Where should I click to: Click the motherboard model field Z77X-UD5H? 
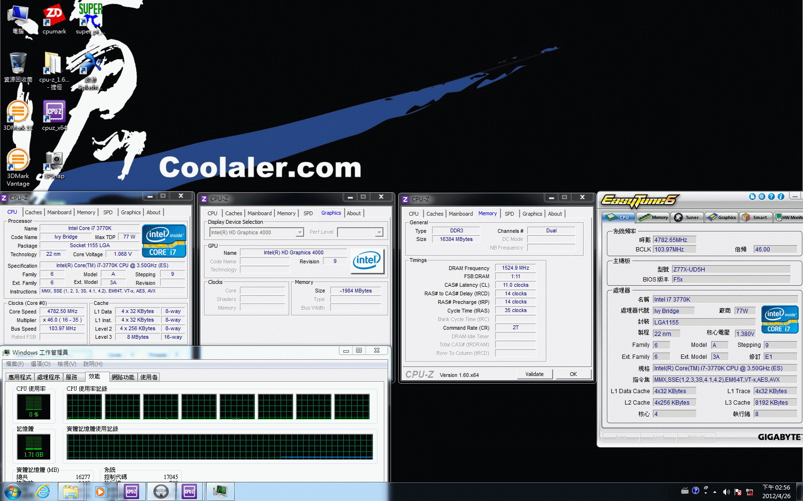pos(731,269)
